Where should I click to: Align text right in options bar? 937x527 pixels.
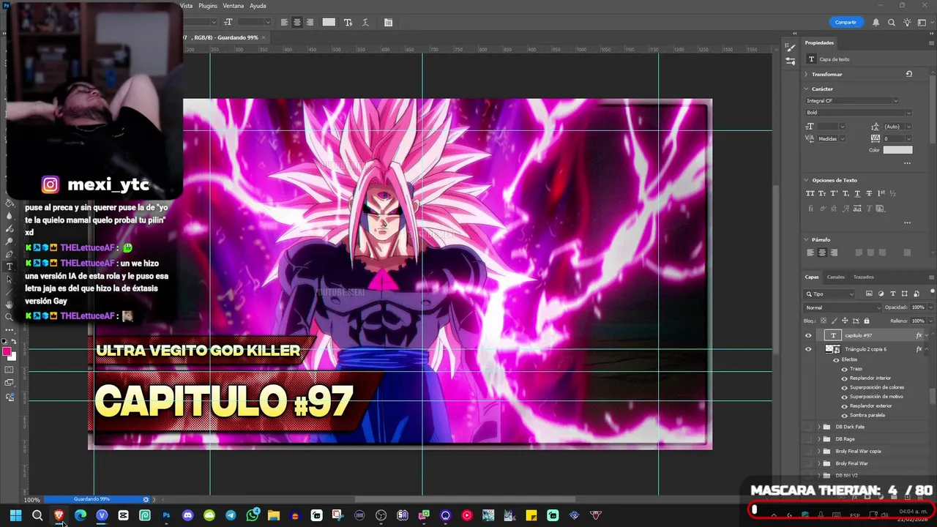[310, 22]
